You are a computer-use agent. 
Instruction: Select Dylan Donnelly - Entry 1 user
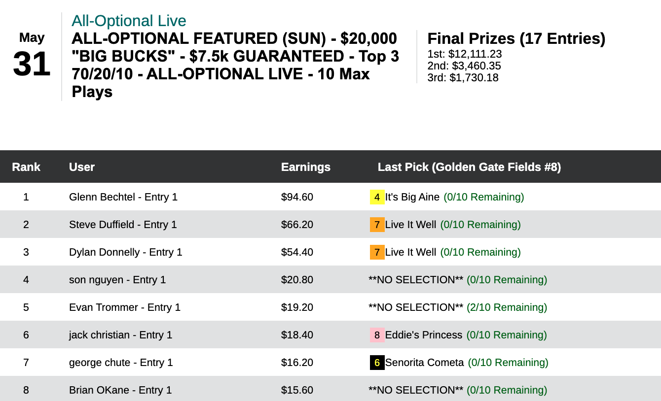click(x=126, y=252)
